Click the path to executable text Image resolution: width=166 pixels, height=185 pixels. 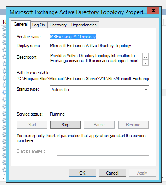(83, 79)
